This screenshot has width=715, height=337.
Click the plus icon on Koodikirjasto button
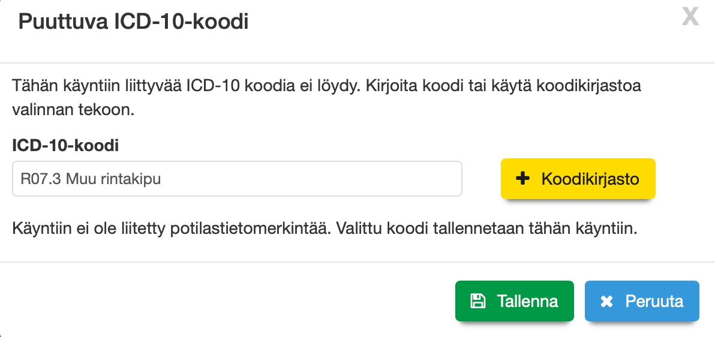tap(523, 179)
